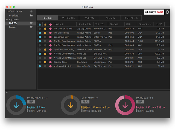This screenshot has width=175, height=131.
Task: Start sync to SD card 1 orange arrow
Action: [71, 105]
